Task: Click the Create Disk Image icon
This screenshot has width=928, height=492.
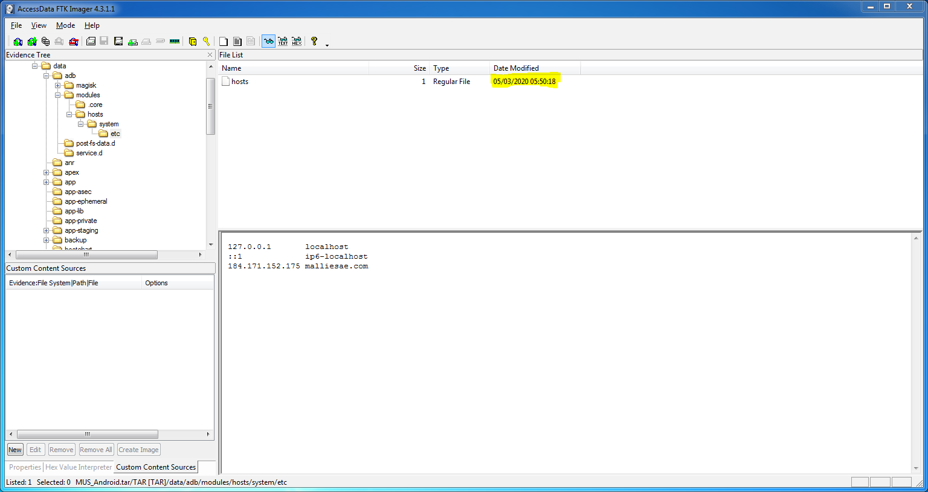Action: coord(91,42)
